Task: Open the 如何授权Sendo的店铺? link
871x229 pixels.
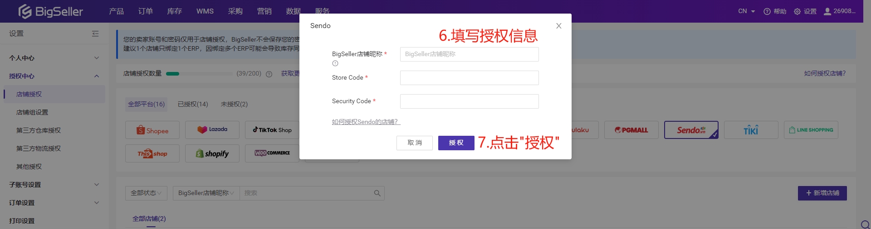Action: click(x=366, y=122)
